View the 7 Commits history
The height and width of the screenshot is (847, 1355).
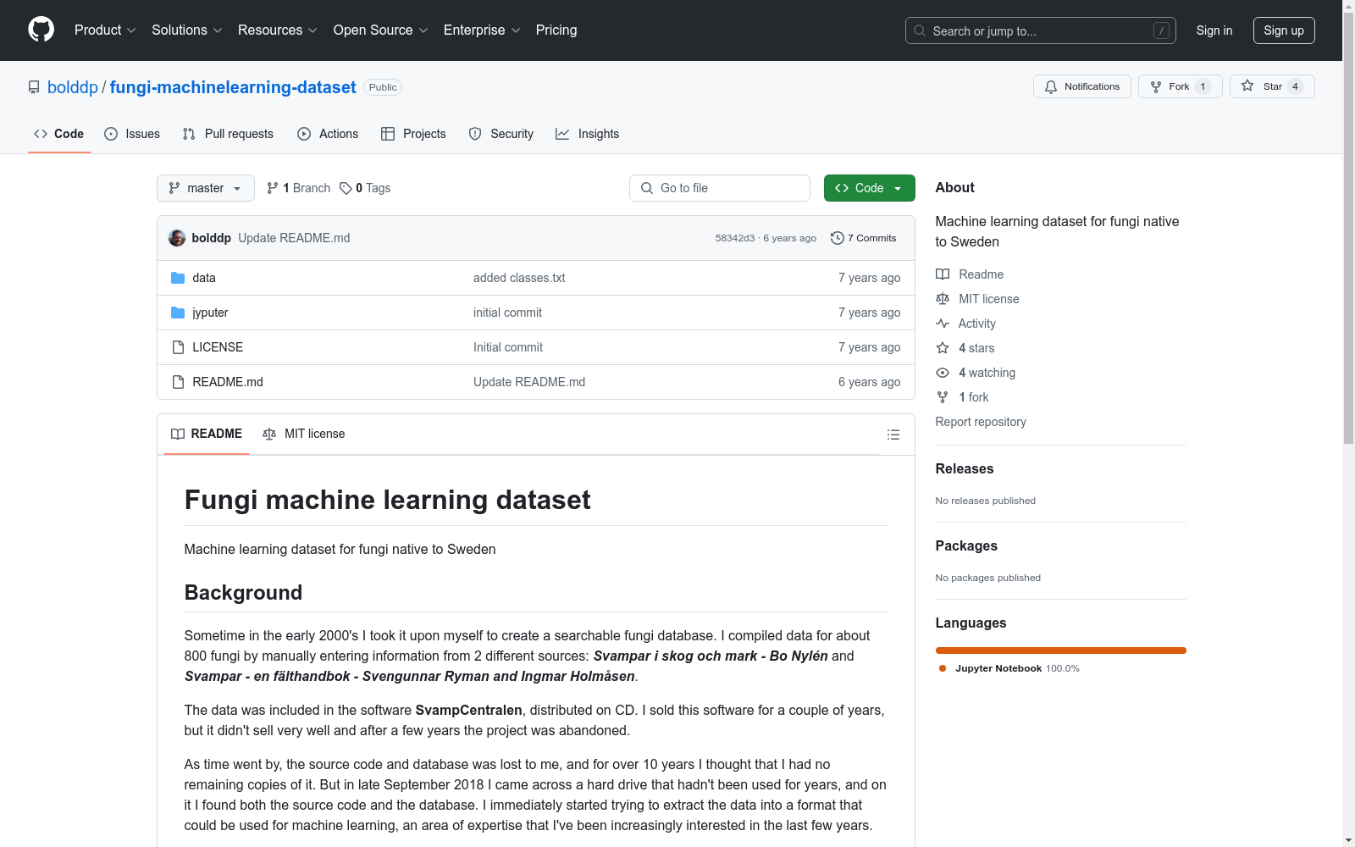click(x=864, y=238)
